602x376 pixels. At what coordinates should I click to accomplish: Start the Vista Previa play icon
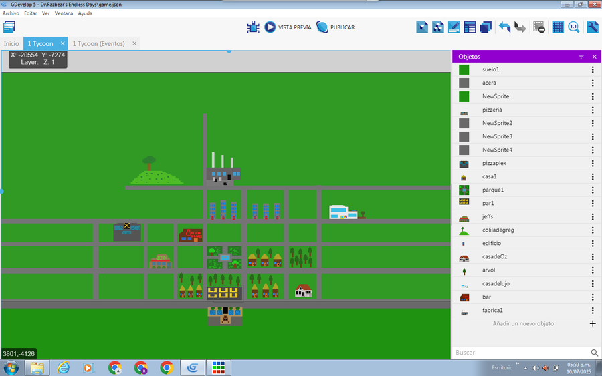coord(270,27)
